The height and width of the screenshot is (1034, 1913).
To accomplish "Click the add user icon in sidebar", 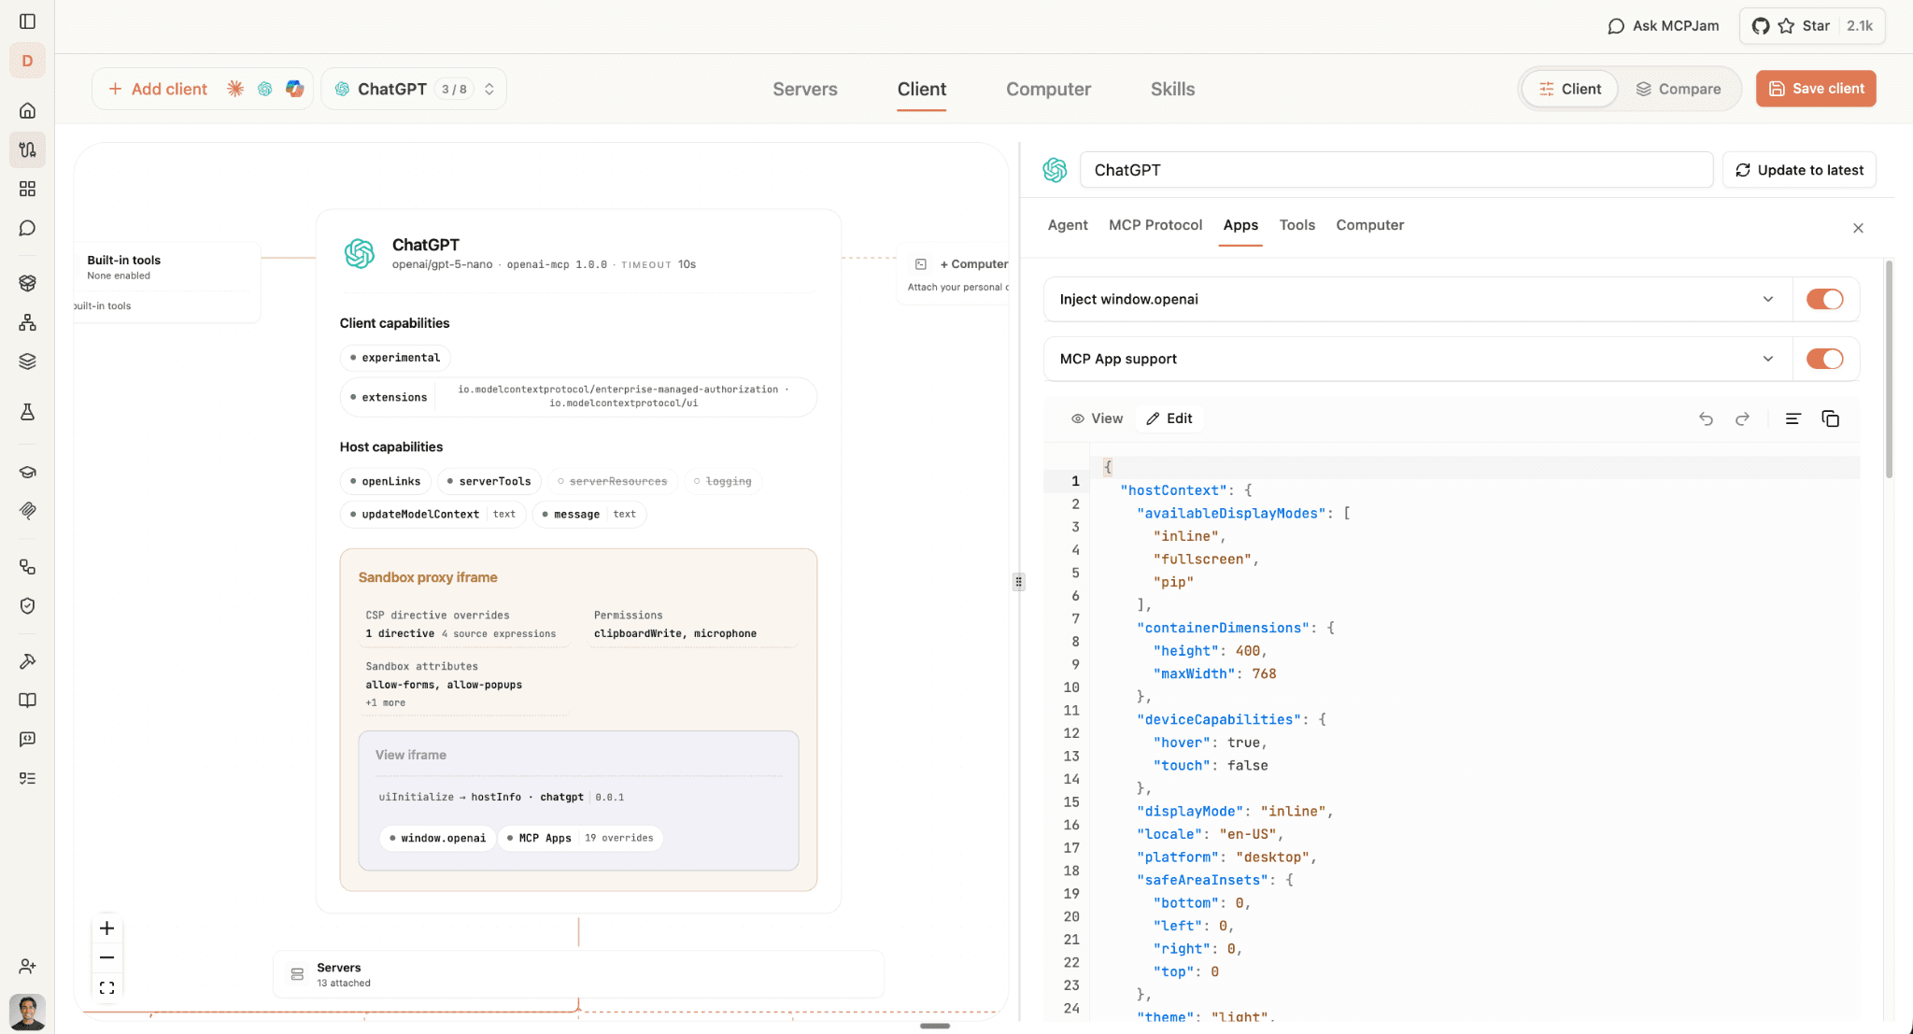I will tap(27, 967).
